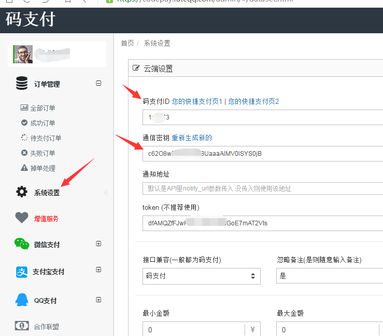Open 您的快捷支付页1 link
Viewport: 383px width, 336px height.
[197, 101]
